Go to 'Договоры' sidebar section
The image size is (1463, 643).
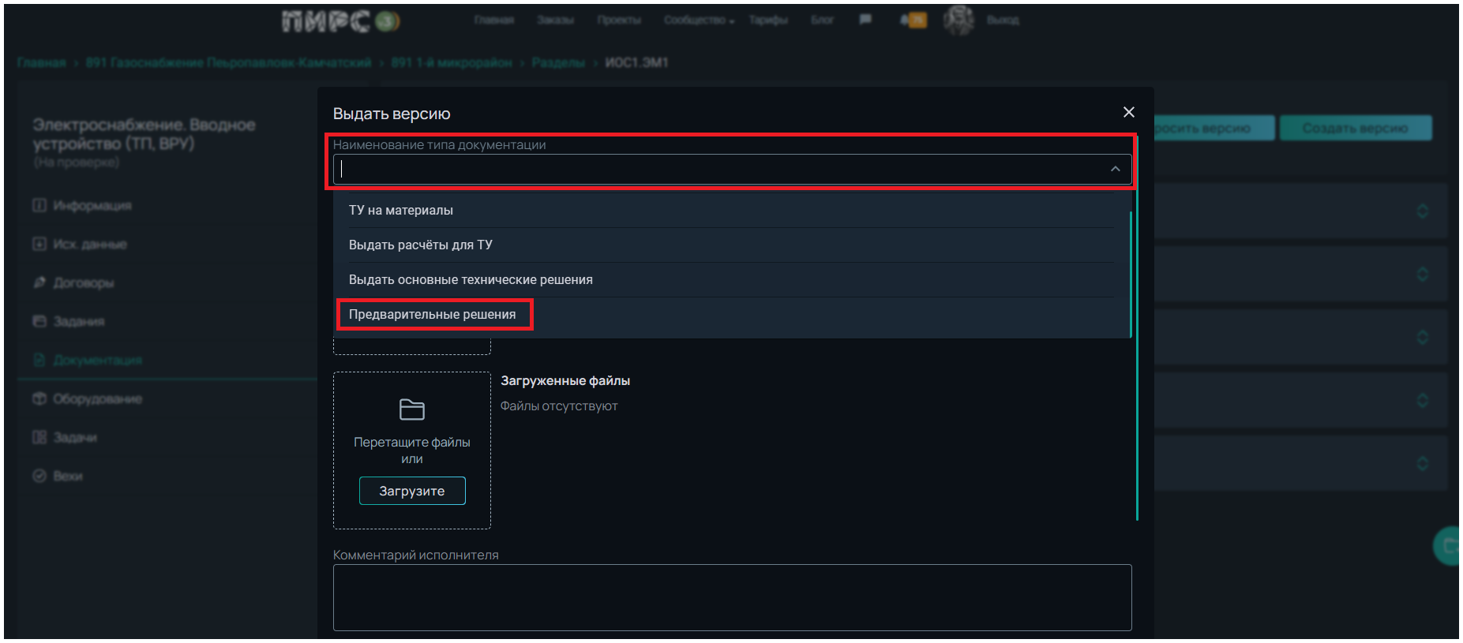coord(83,283)
